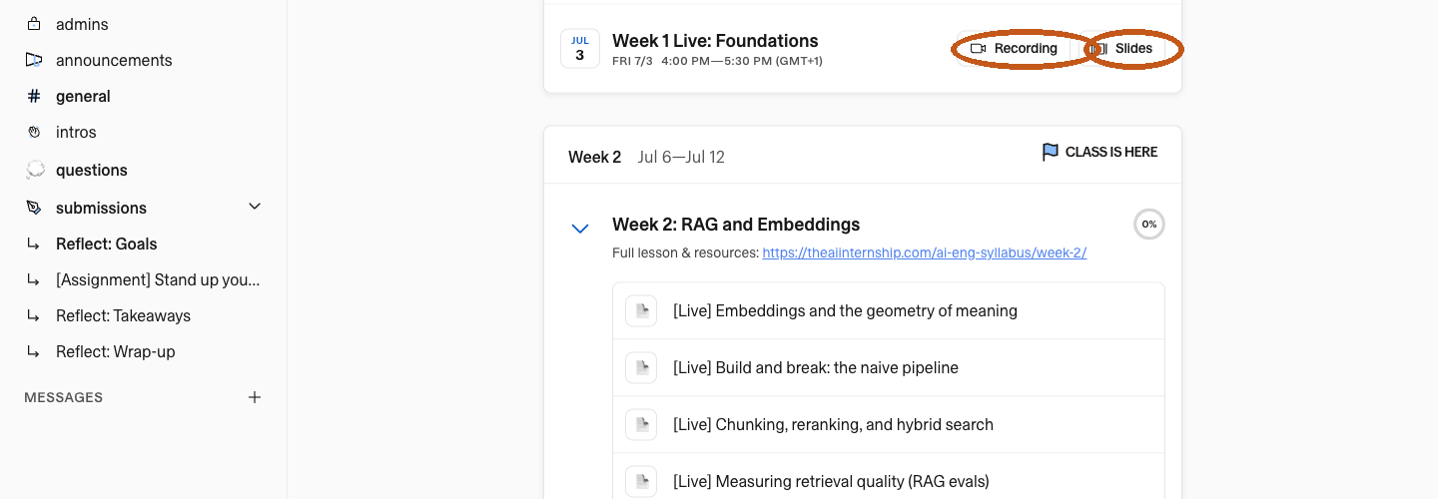Click the document icon for Build and break
This screenshot has height=499, width=1438.
641,367
